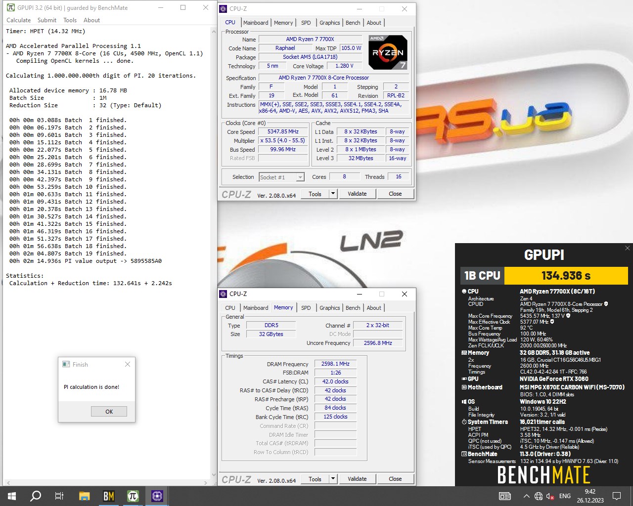Click the CAS# Latency 42.0 clocks field
The image size is (633, 506).
click(335, 381)
